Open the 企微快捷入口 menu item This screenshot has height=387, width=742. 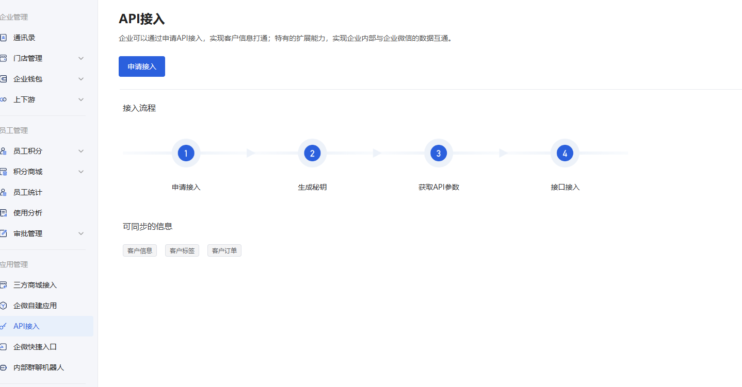tap(46, 347)
